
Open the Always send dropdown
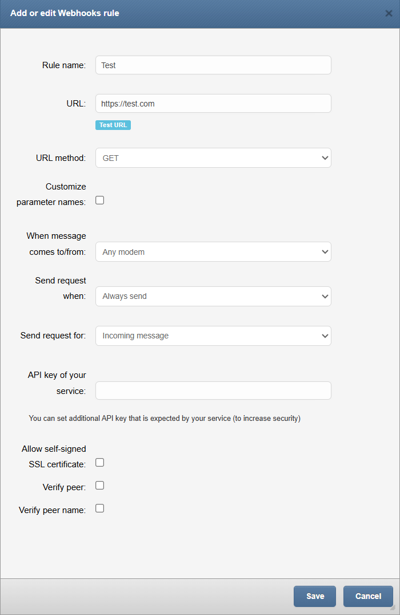[213, 297]
